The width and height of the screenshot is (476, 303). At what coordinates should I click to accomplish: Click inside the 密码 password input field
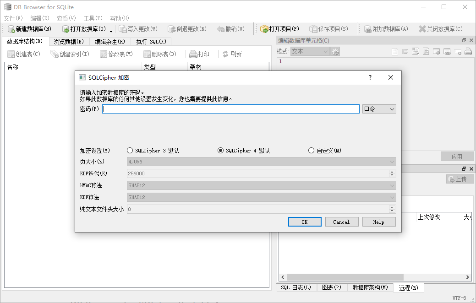(229, 108)
